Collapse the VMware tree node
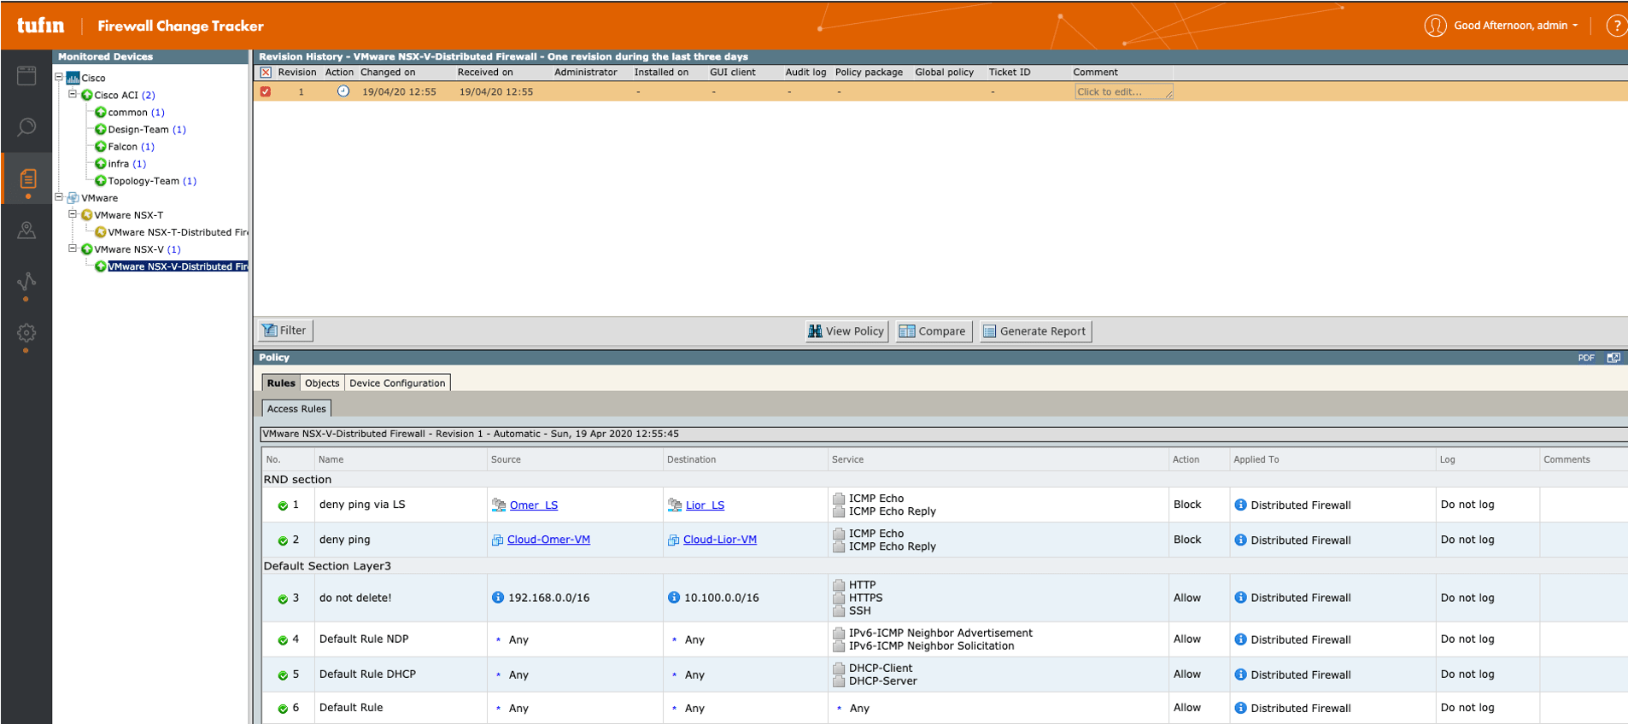This screenshot has height=724, width=1628. click(x=59, y=196)
